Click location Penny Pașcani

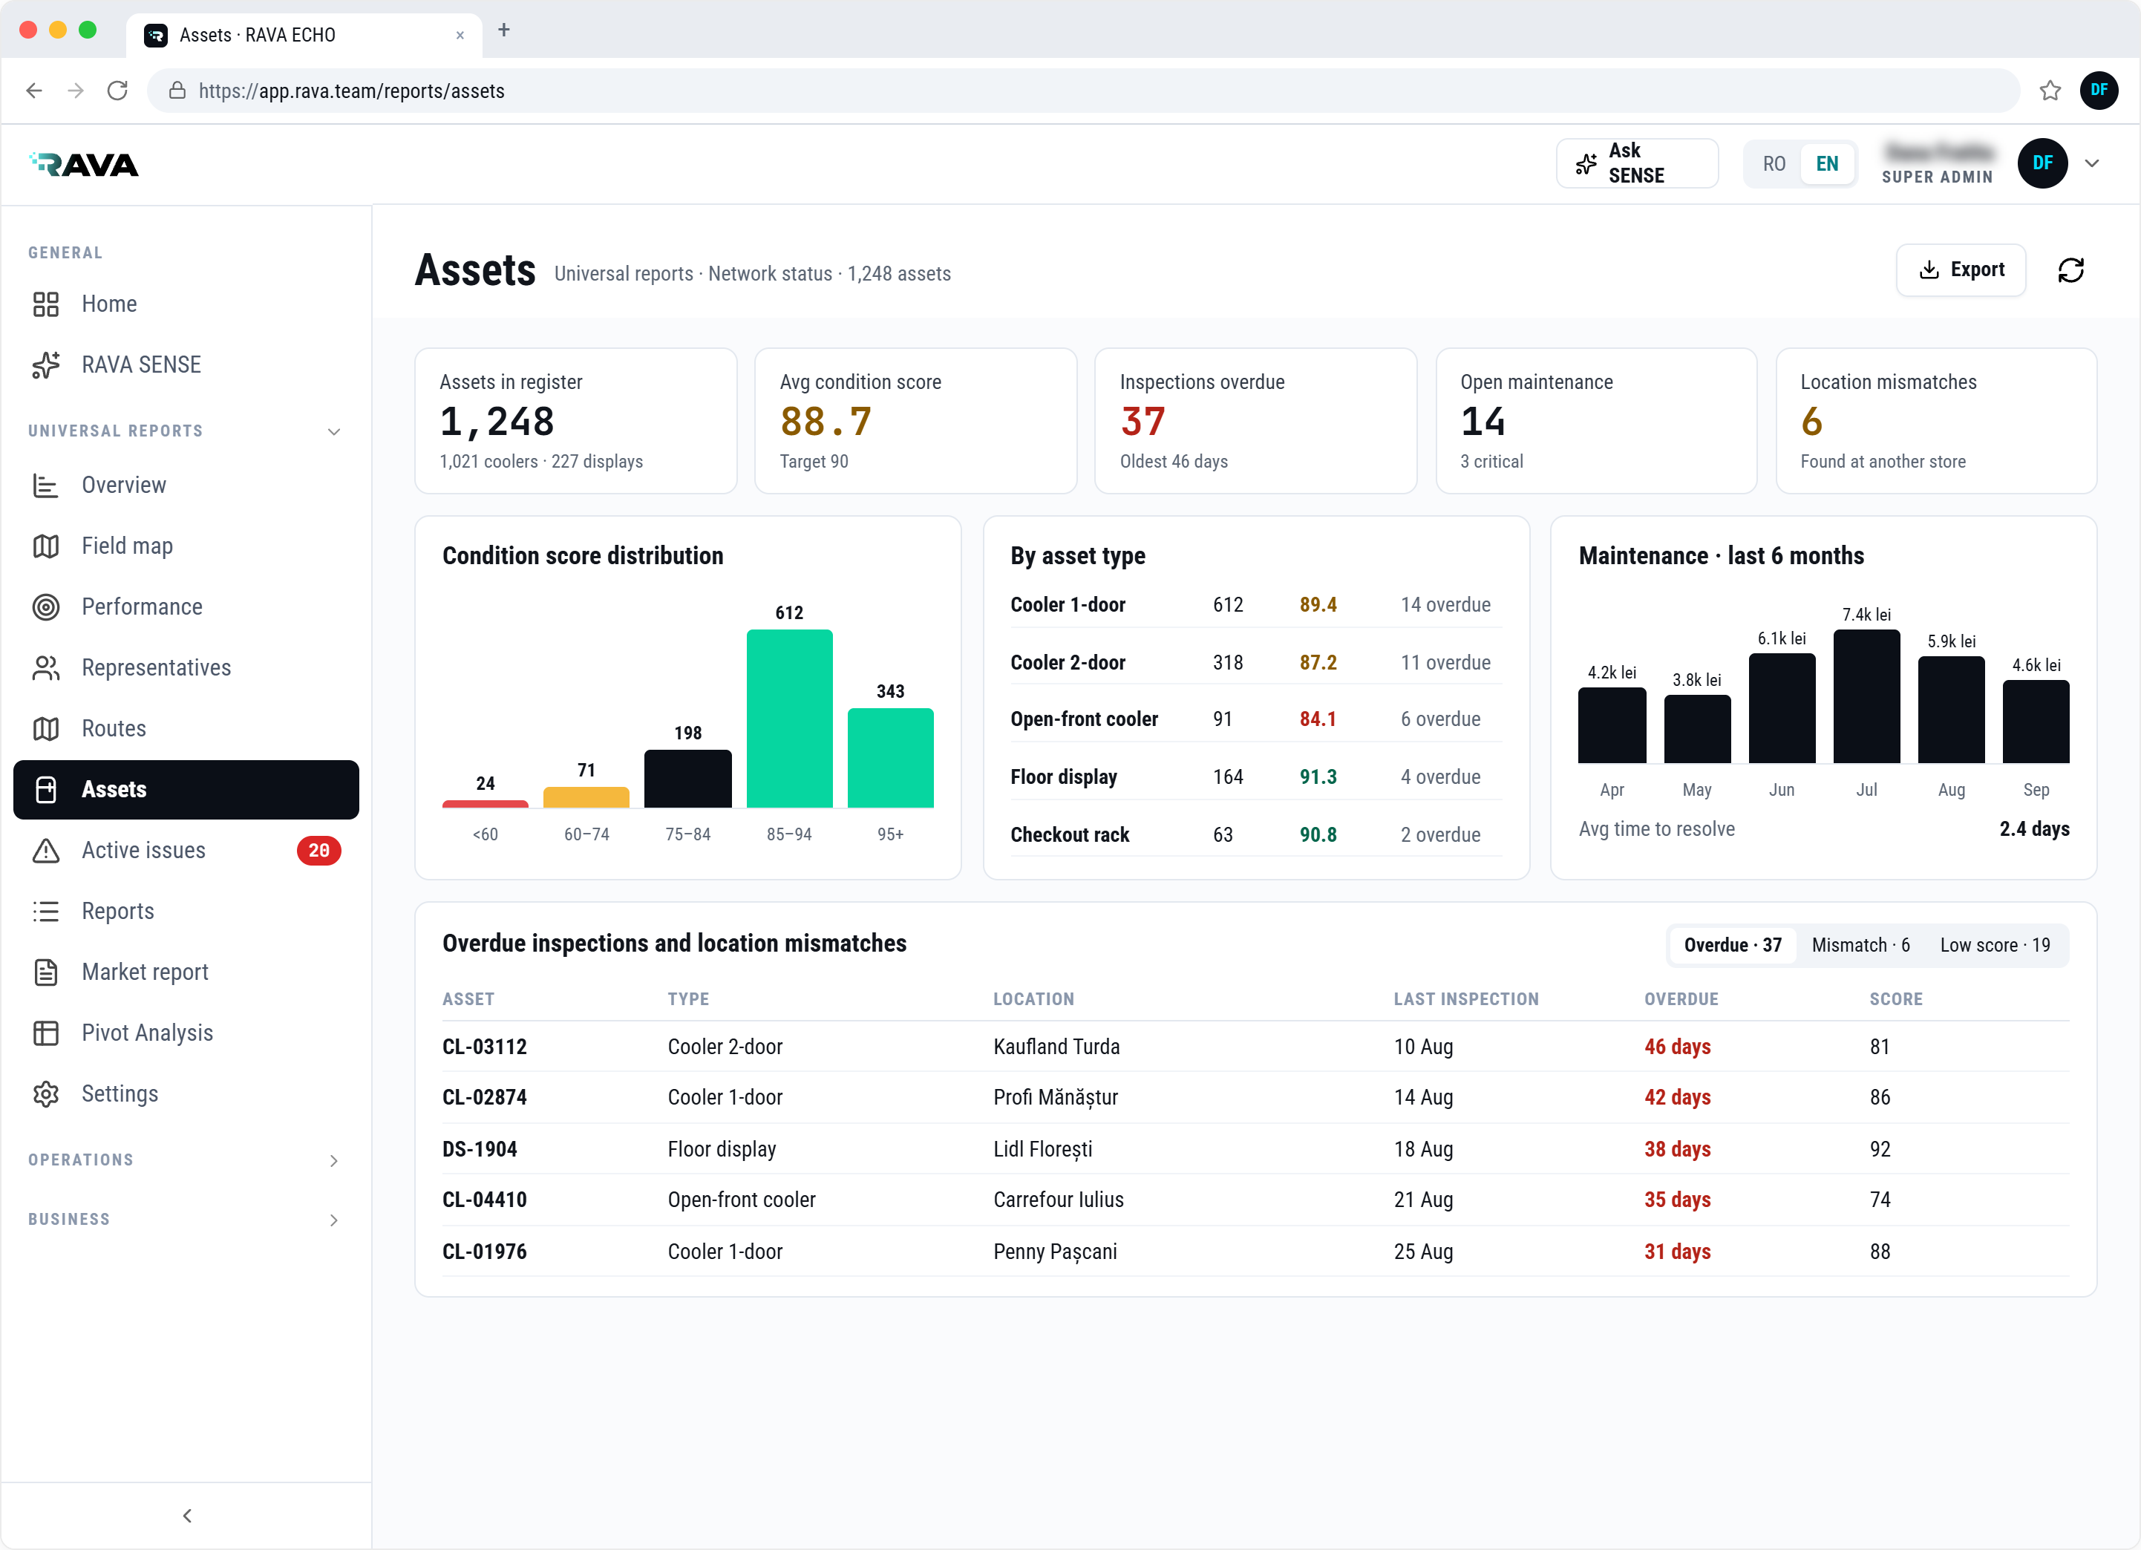coord(1054,1252)
